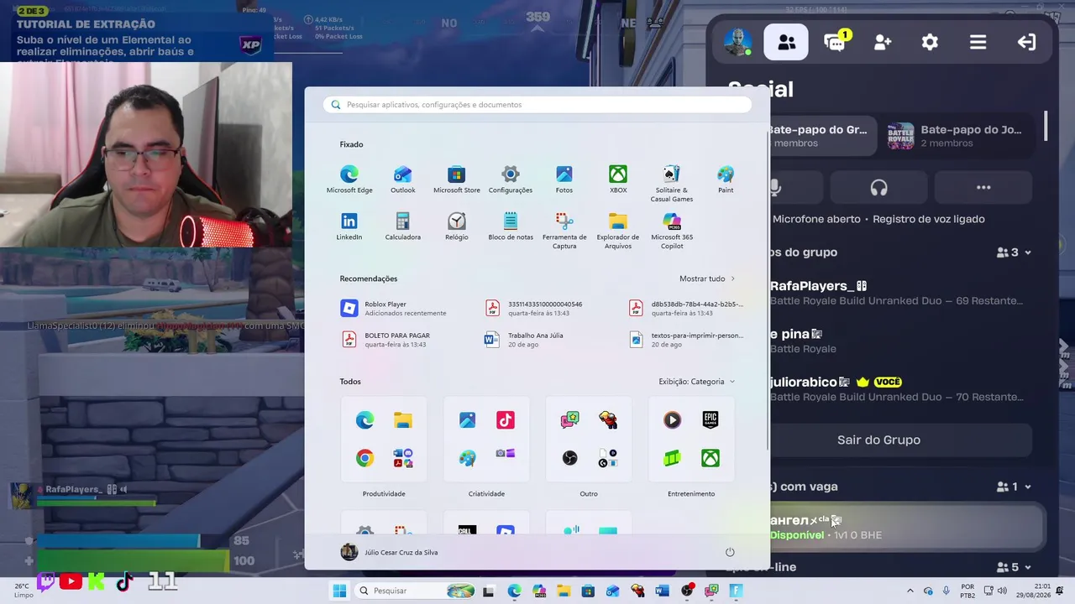This screenshot has width=1075, height=604.
Task: Open Júlio Cesar Cruz da Silva account
Action: click(389, 552)
